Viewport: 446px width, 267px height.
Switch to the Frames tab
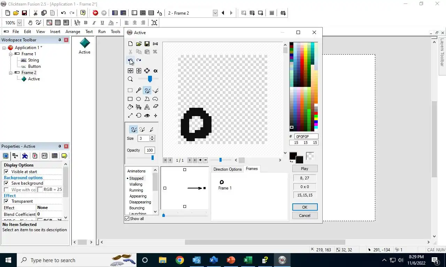click(252, 169)
